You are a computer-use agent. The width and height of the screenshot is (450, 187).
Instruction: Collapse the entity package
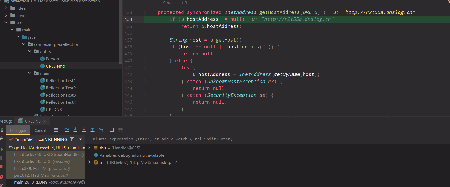30,52
